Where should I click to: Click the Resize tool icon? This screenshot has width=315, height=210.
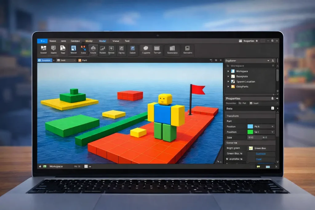(x=111, y=50)
